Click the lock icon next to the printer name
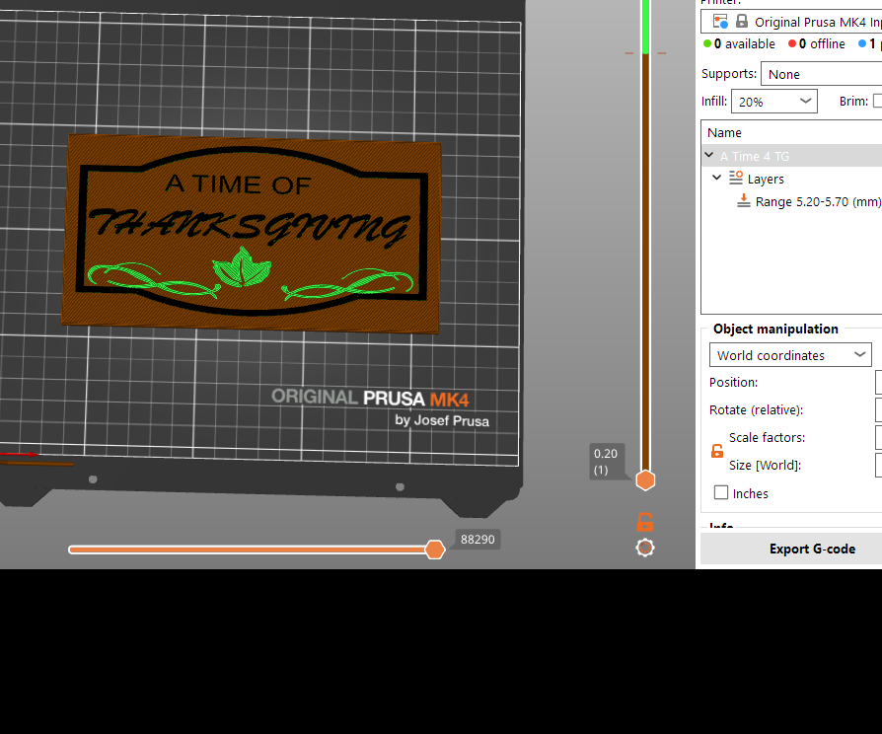Viewport: 882px width, 734px height. coord(742,22)
